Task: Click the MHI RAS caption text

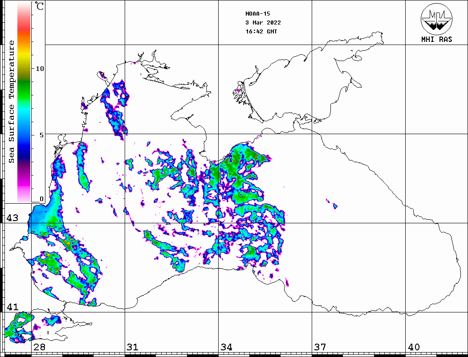Action: (436, 39)
